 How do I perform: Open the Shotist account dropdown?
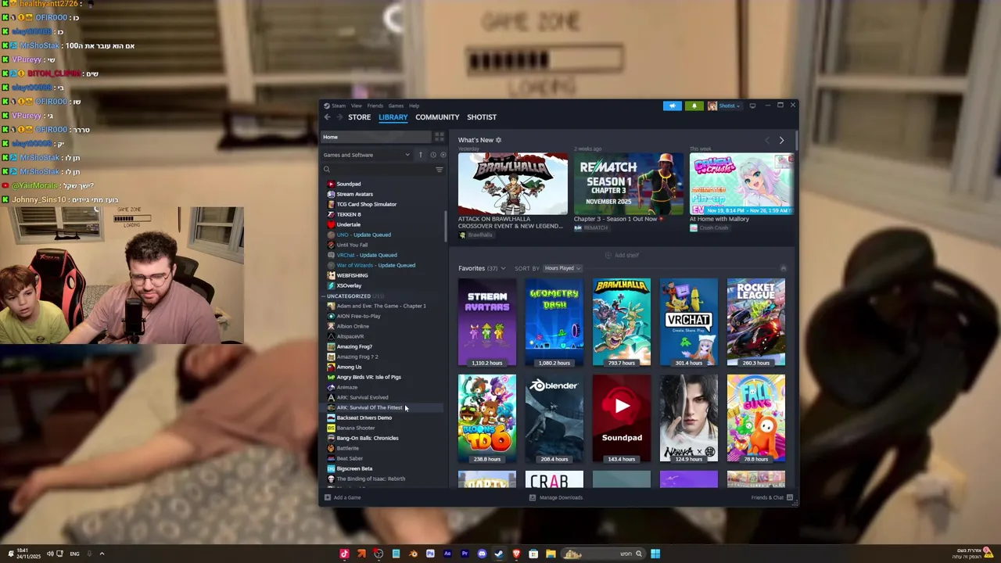click(x=723, y=106)
